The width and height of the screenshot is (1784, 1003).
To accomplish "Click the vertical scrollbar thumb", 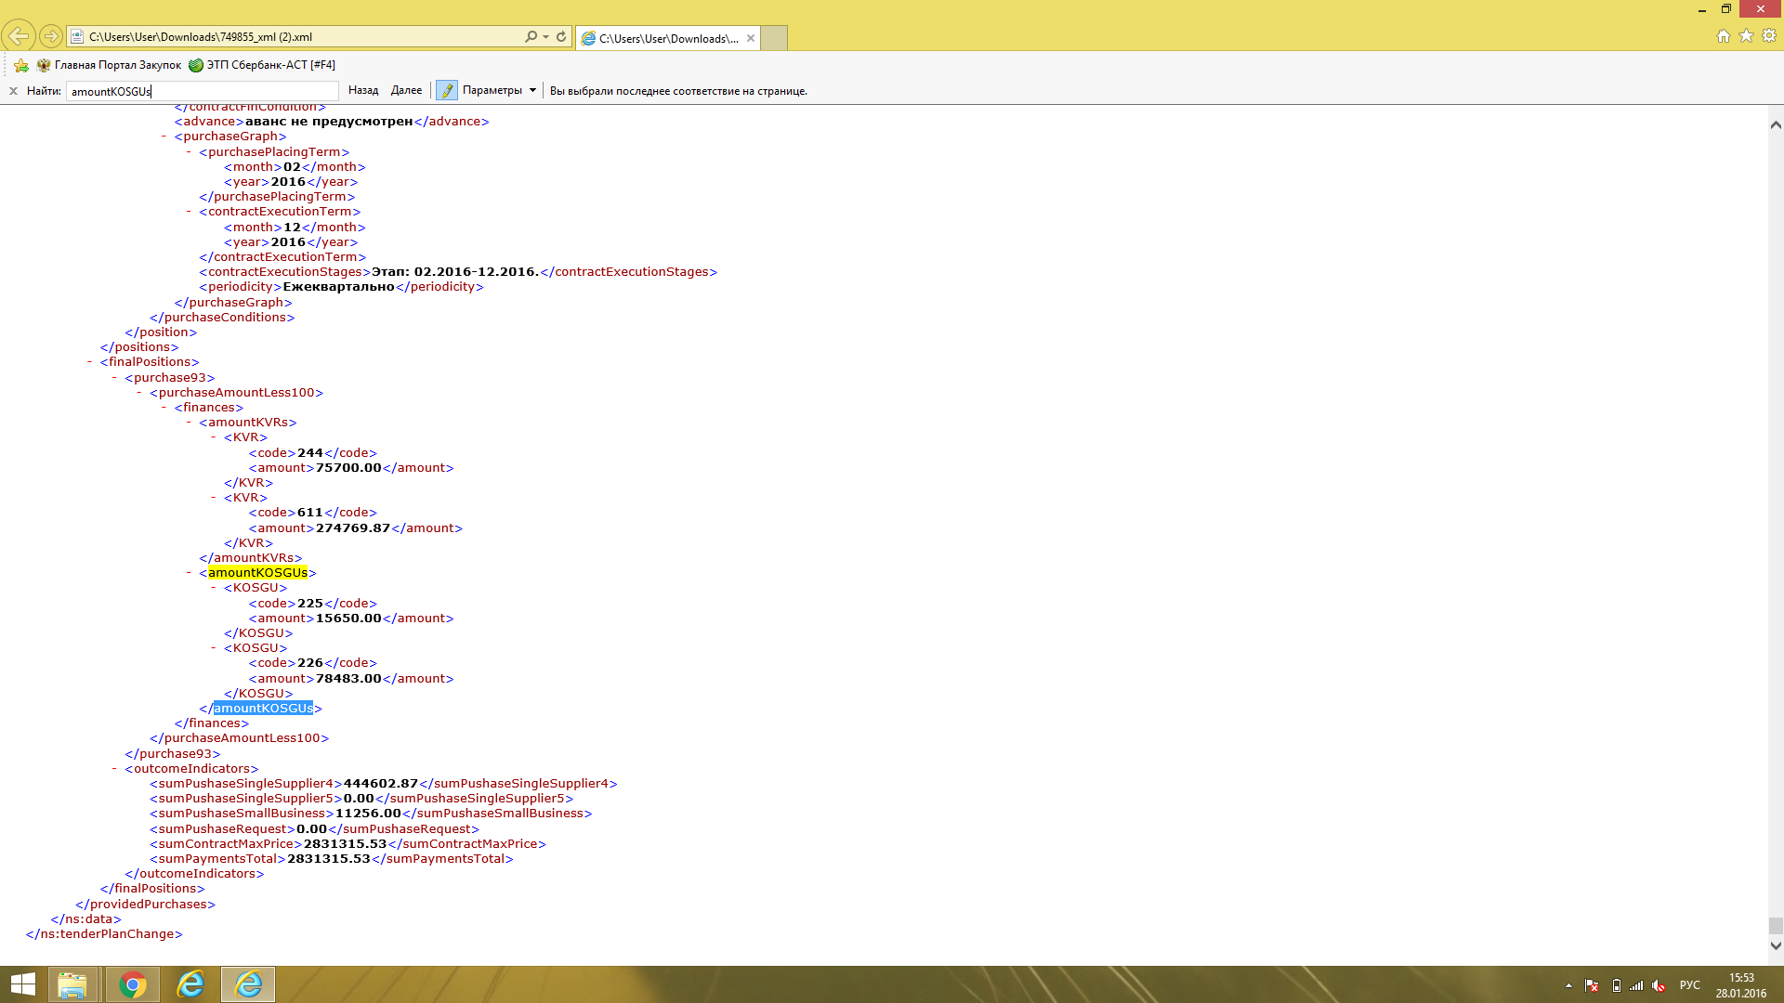I will (1776, 926).
